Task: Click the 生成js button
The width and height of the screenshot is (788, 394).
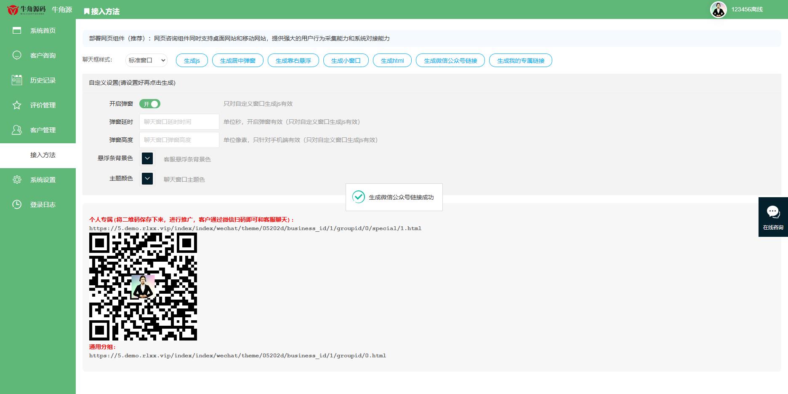Action: pyautogui.click(x=192, y=60)
